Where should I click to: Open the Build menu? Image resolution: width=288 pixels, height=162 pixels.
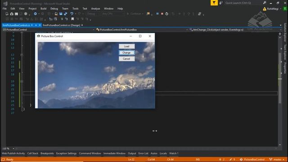43,9
